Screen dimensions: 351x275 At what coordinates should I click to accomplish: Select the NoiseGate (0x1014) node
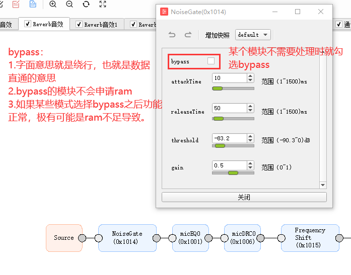coord(127,238)
